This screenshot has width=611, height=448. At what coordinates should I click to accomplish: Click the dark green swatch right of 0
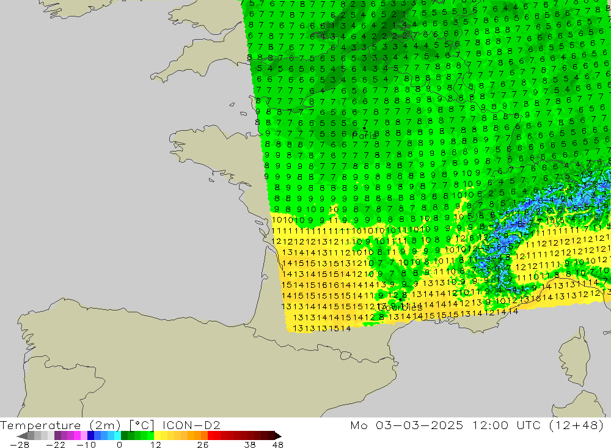point(124,436)
